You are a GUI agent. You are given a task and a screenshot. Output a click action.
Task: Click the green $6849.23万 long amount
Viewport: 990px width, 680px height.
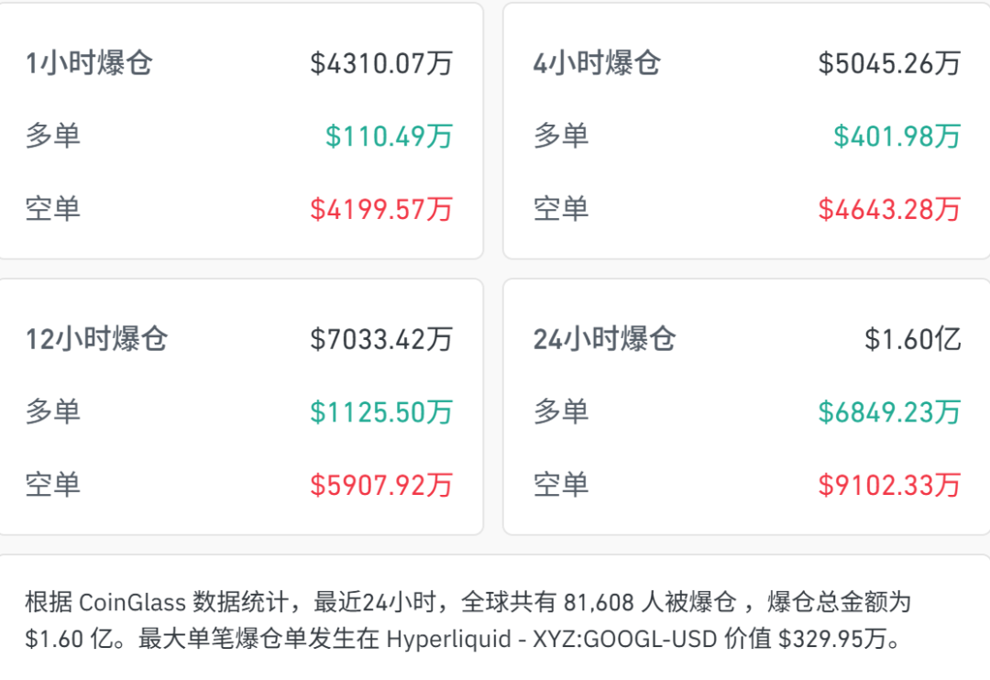pyautogui.click(x=889, y=412)
